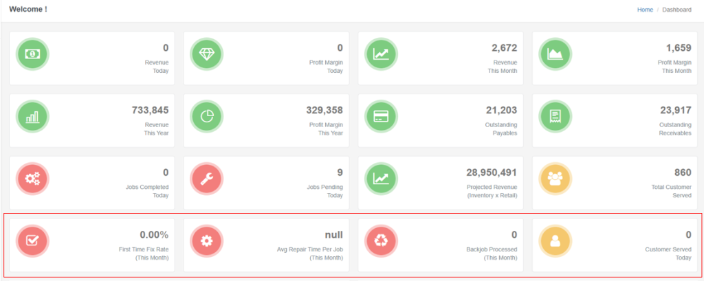Click the Revenue This Month chart icon
Image resolution: width=704 pixels, height=281 pixels.
[x=381, y=54]
